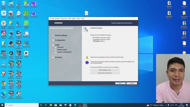Open the weather widget in taskbar
The height and width of the screenshot is (107, 190).
[155, 105]
